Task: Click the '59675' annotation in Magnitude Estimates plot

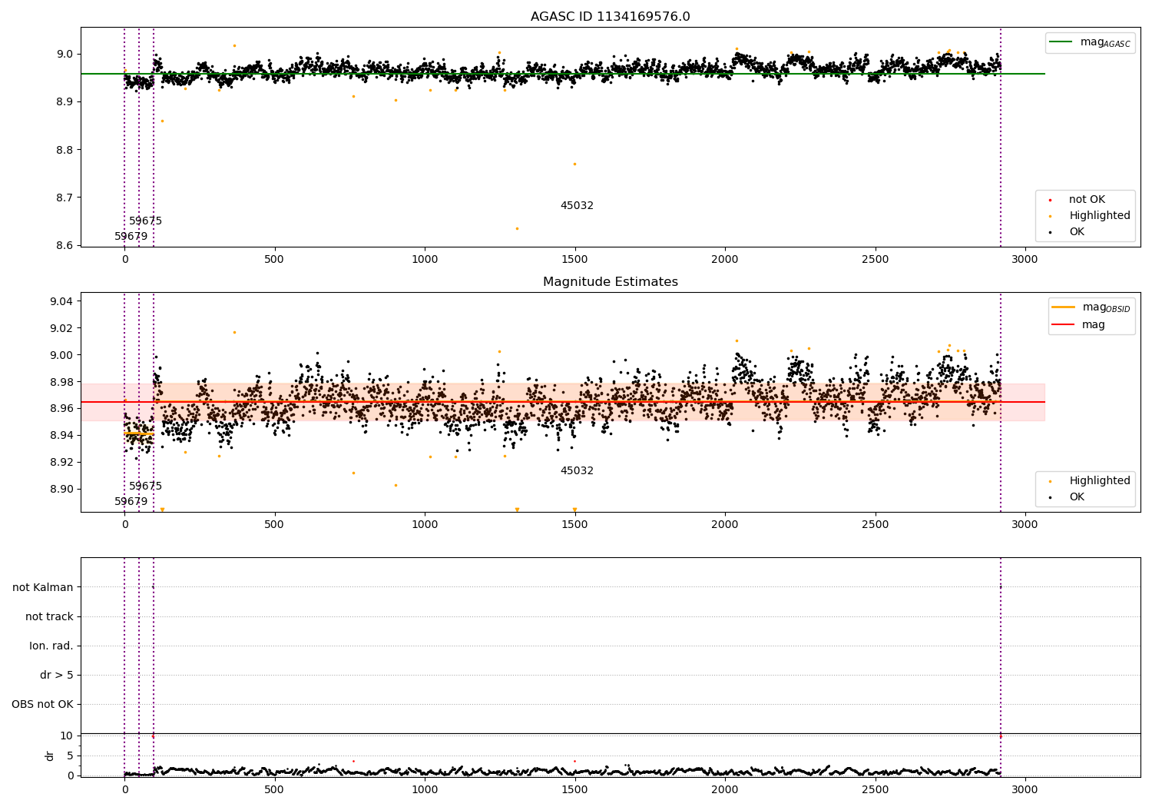Action: pos(145,487)
